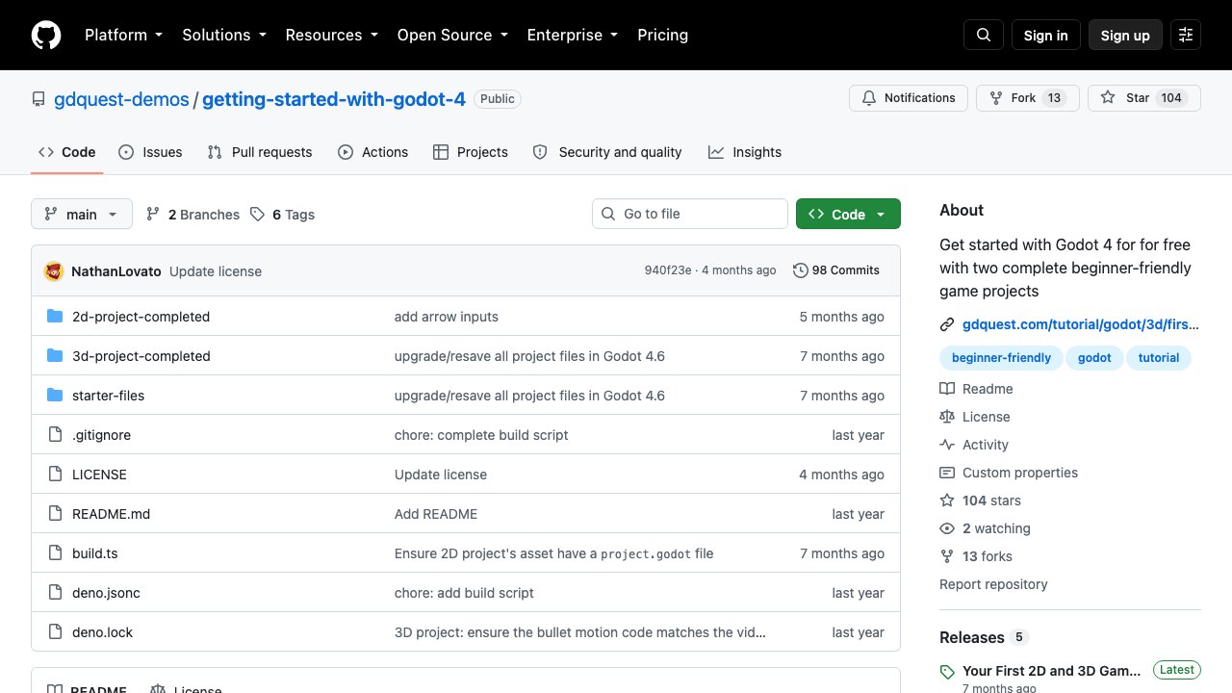Click the scales icon next to License
The height and width of the screenshot is (693, 1232).
pyautogui.click(x=947, y=417)
